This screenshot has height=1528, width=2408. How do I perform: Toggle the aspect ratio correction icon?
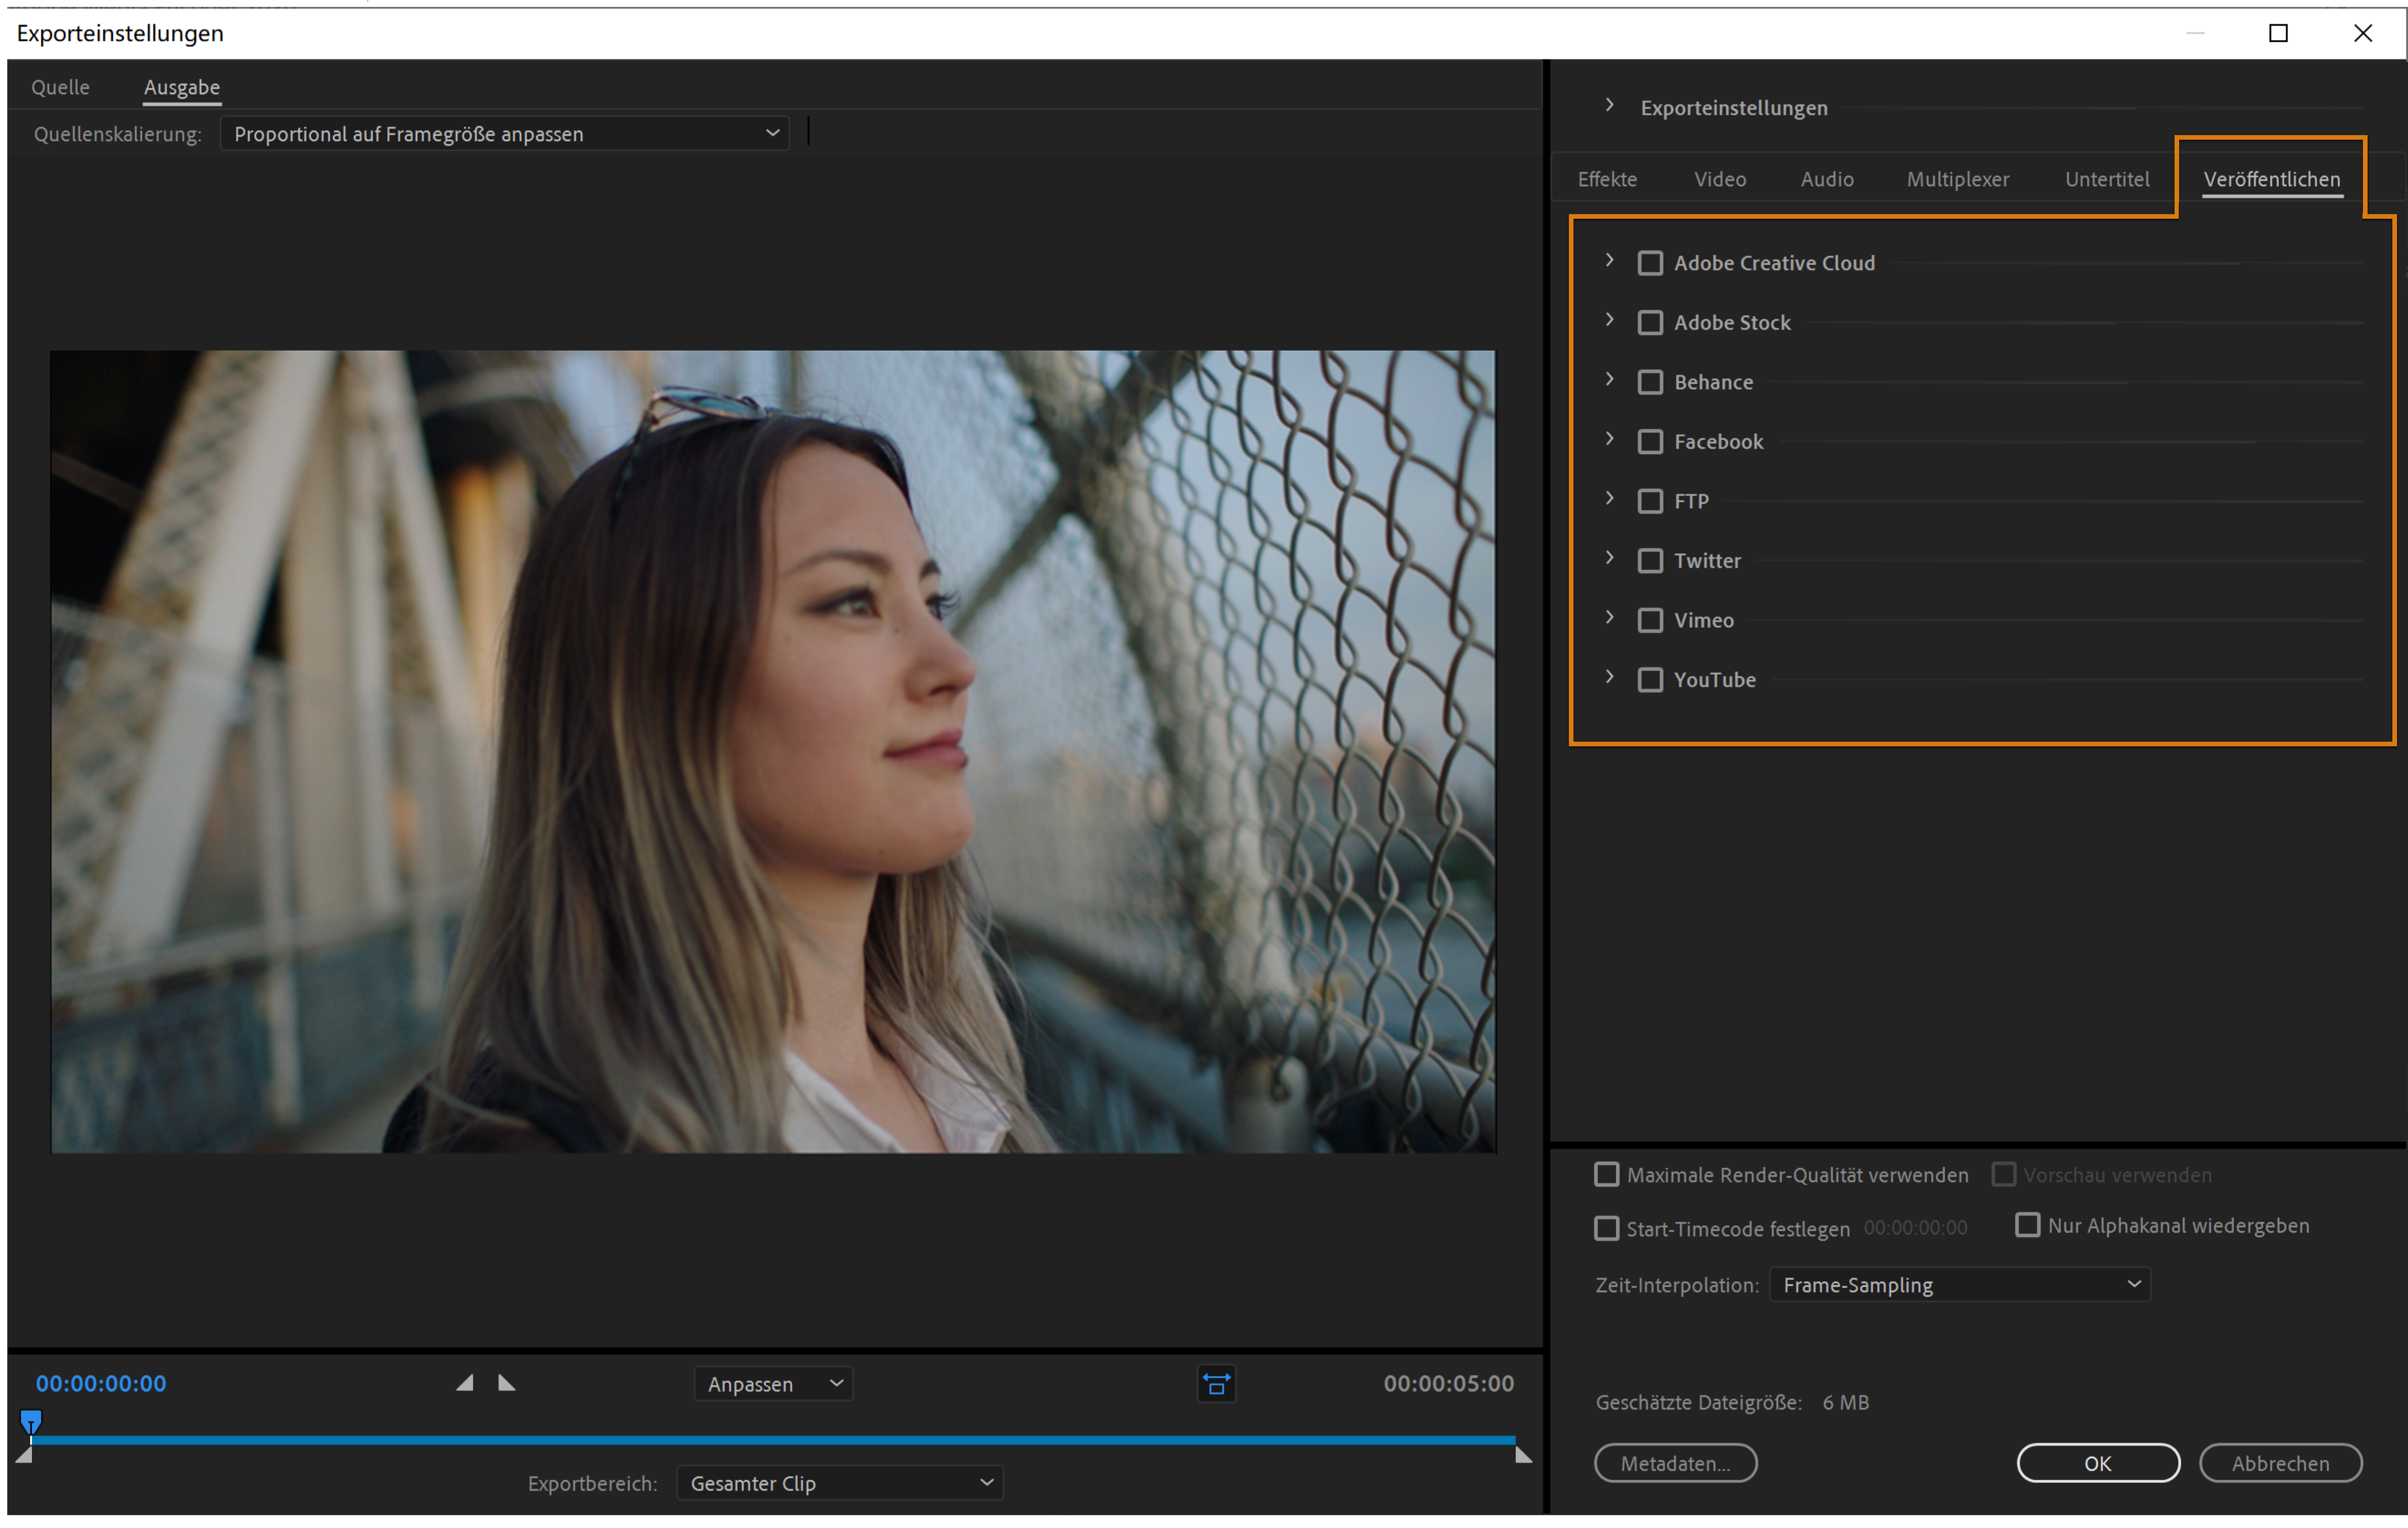click(x=1216, y=1384)
